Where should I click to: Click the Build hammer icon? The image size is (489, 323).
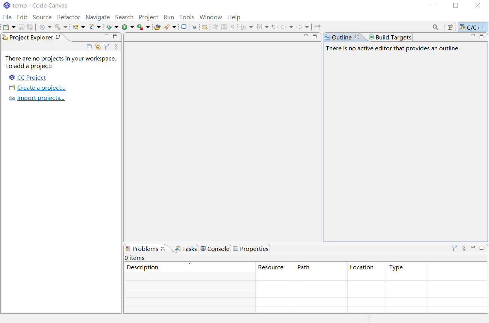(x=58, y=27)
